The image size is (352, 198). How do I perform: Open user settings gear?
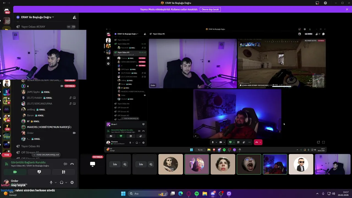tap(72, 182)
